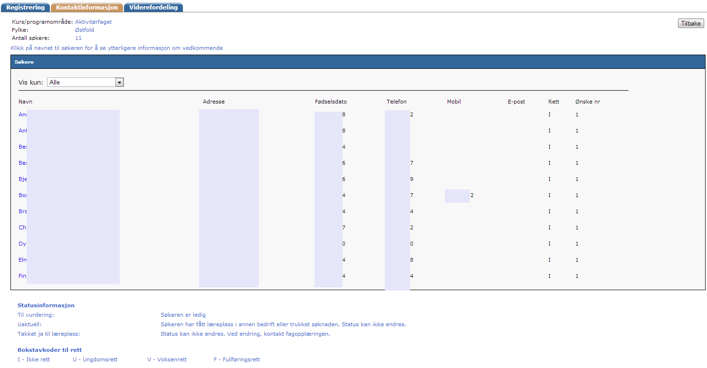
Task: Open applicant link starting with 'Eln'
Action: (23, 260)
